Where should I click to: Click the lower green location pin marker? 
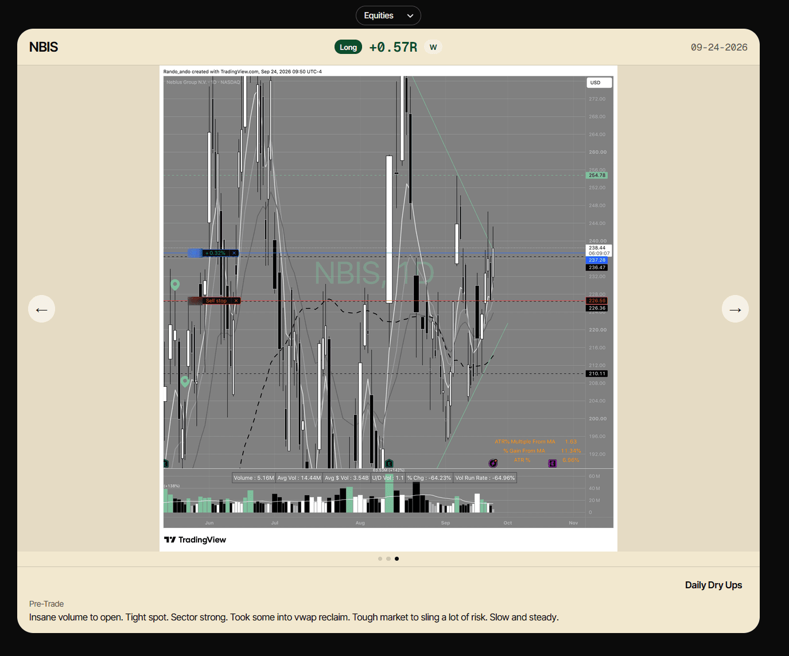point(185,381)
